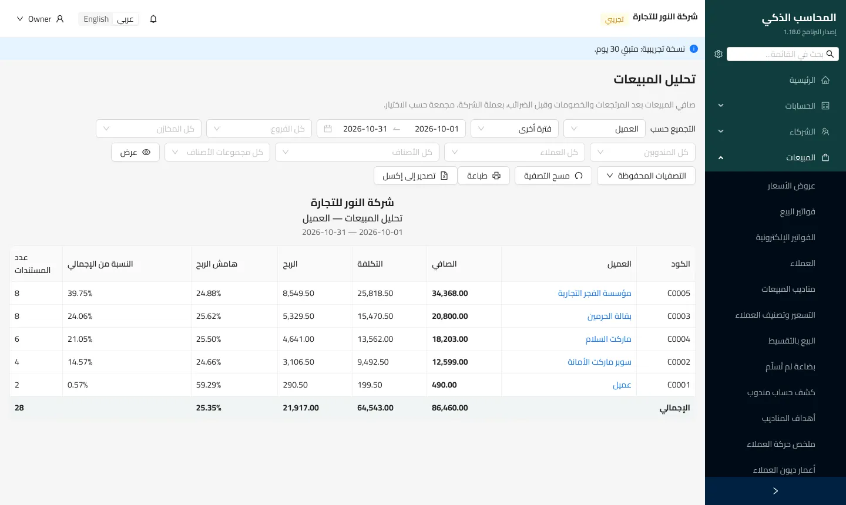Screen dimensions: 846x505
Task: Click the Owner user icon
Action: (60, 19)
